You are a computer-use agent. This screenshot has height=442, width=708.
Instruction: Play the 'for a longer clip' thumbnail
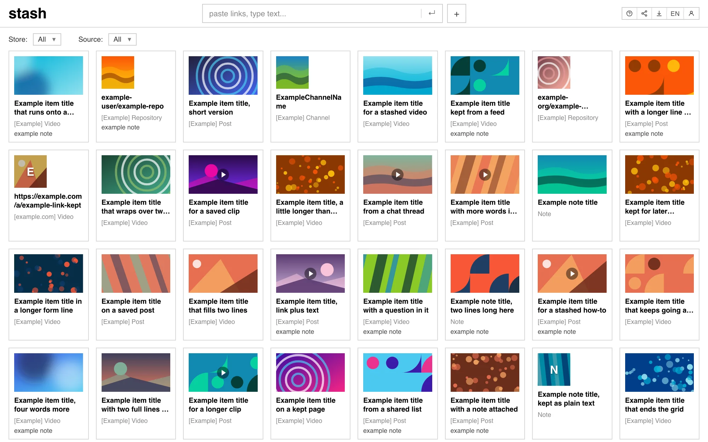pos(223,372)
